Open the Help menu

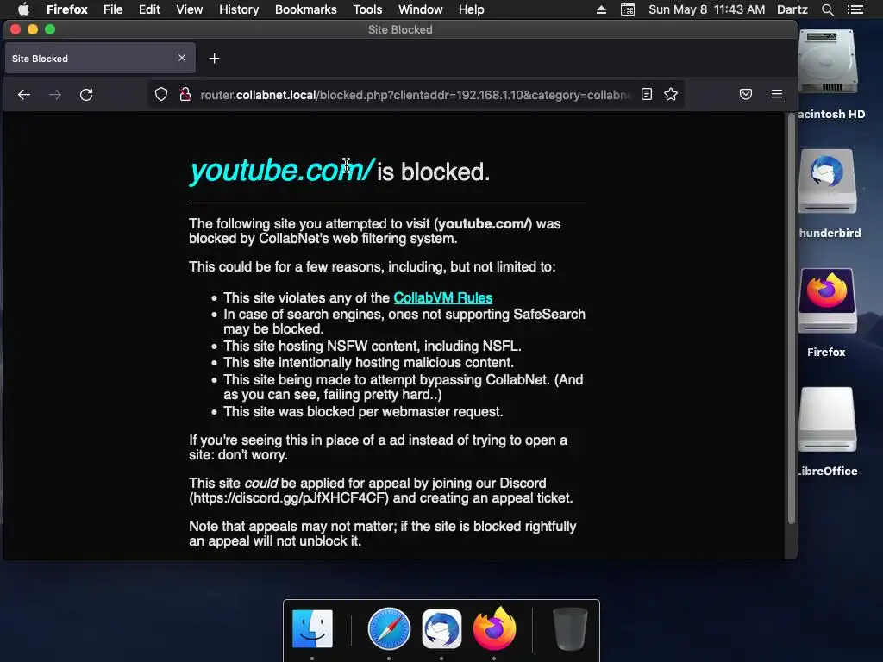472,9
